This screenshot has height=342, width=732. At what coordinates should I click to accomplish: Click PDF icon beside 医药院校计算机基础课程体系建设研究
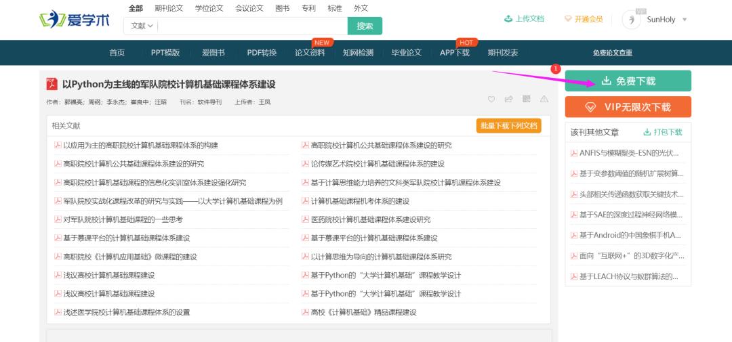[x=305, y=219]
